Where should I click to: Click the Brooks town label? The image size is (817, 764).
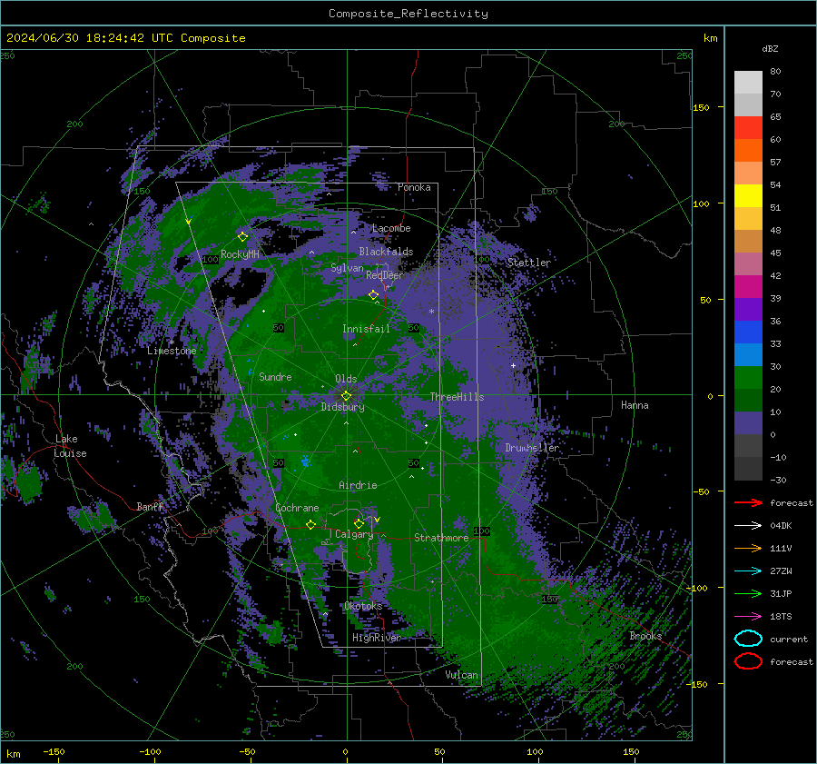pyautogui.click(x=645, y=636)
